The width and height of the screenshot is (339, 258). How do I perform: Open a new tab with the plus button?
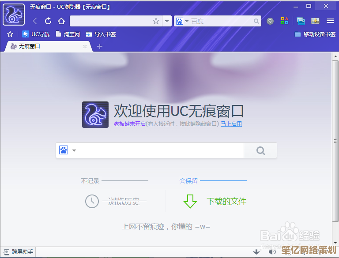tap(100, 46)
